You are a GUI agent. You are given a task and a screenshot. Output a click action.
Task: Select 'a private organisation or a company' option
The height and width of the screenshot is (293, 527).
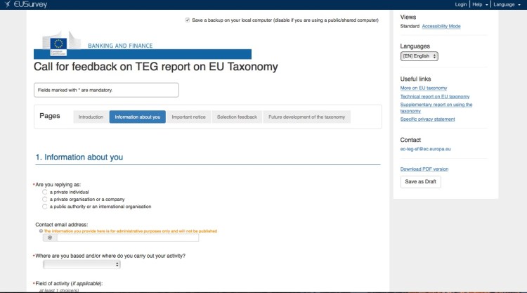click(x=45, y=200)
